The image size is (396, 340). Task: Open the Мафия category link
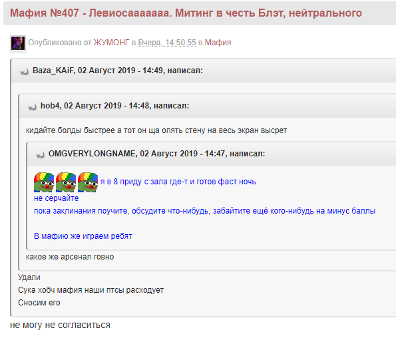point(218,43)
